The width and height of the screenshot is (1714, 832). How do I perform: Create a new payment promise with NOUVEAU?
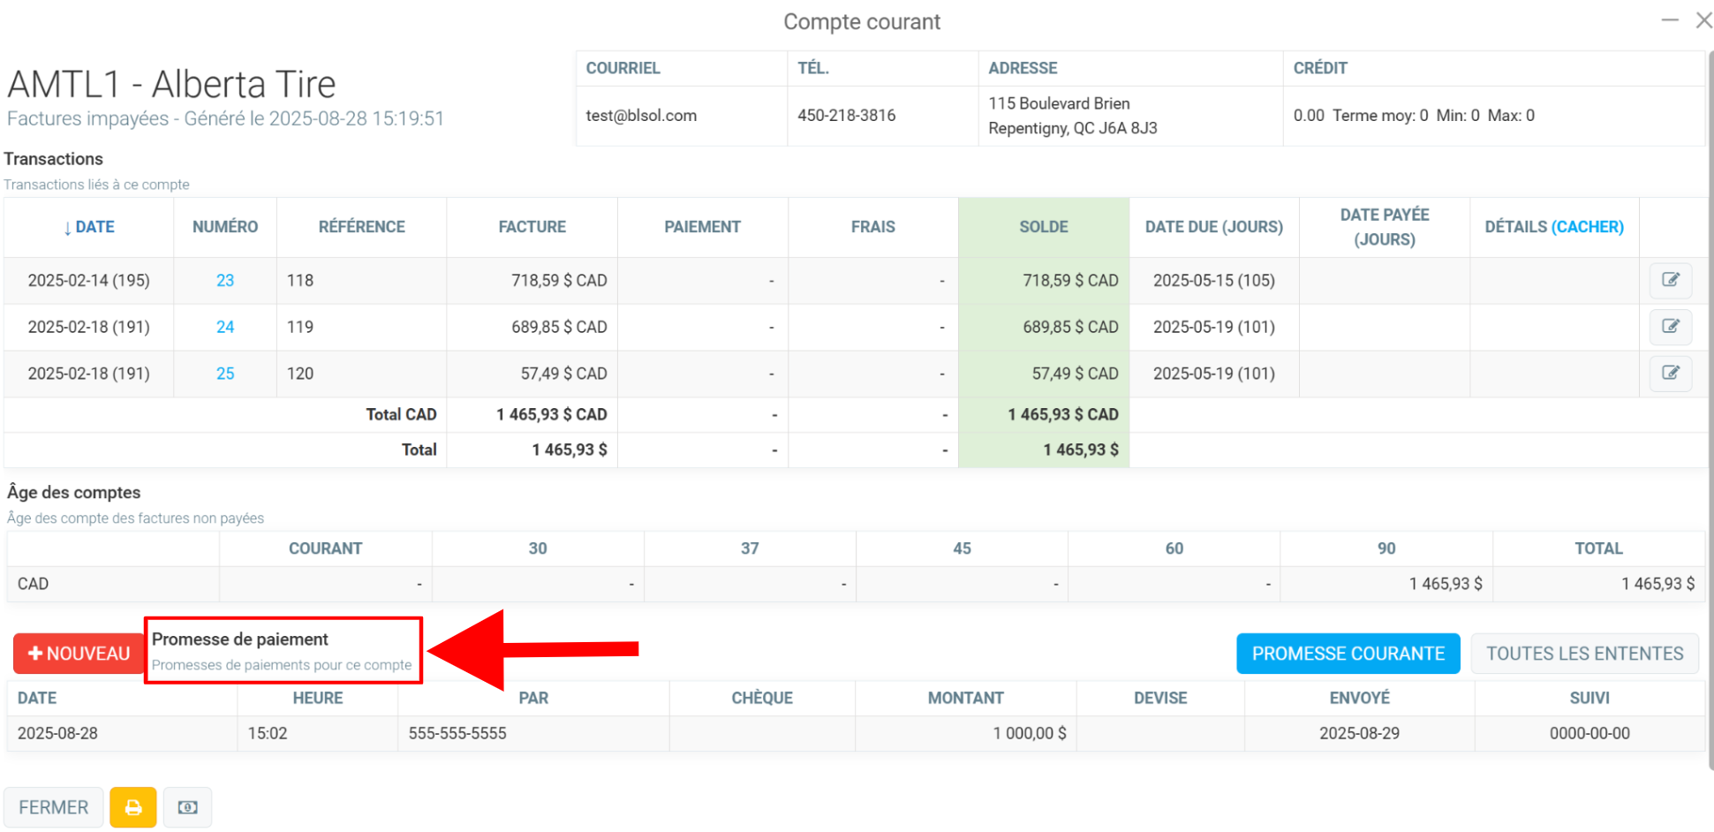tap(79, 654)
